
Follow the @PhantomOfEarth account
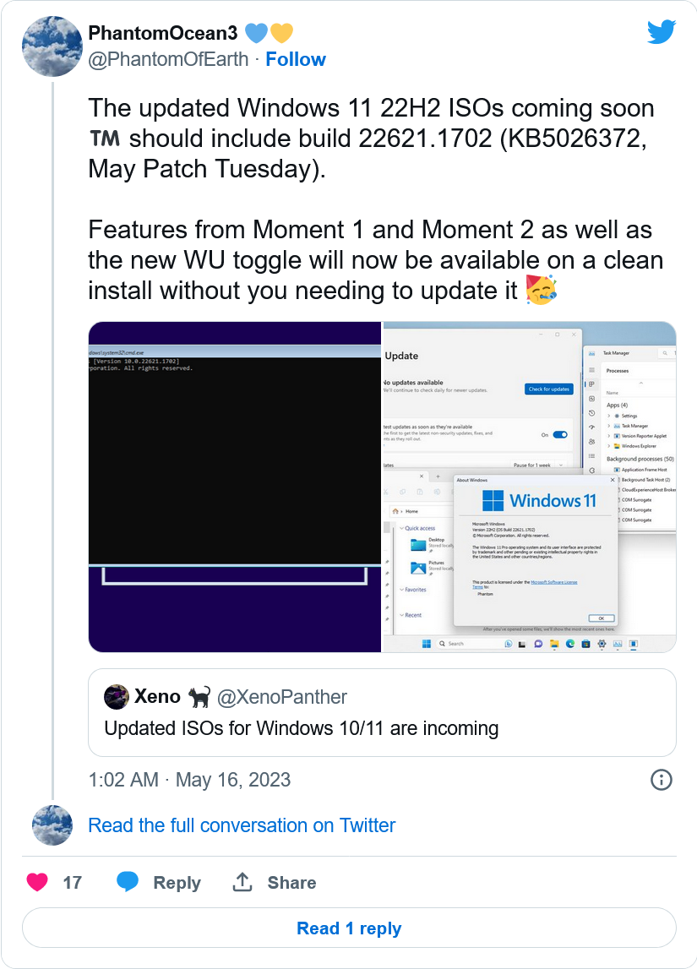click(x=296, y=59)
